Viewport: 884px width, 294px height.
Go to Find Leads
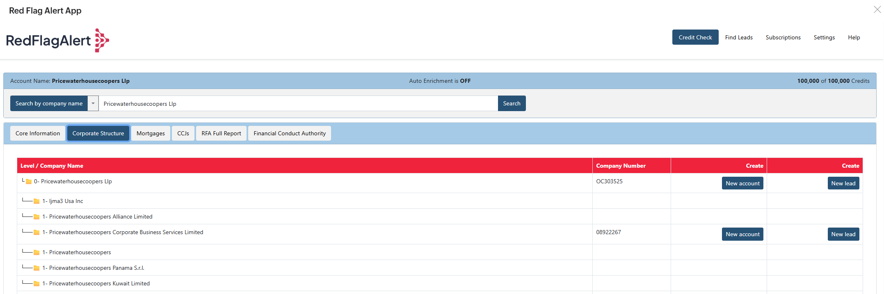(x=739, y=37)
